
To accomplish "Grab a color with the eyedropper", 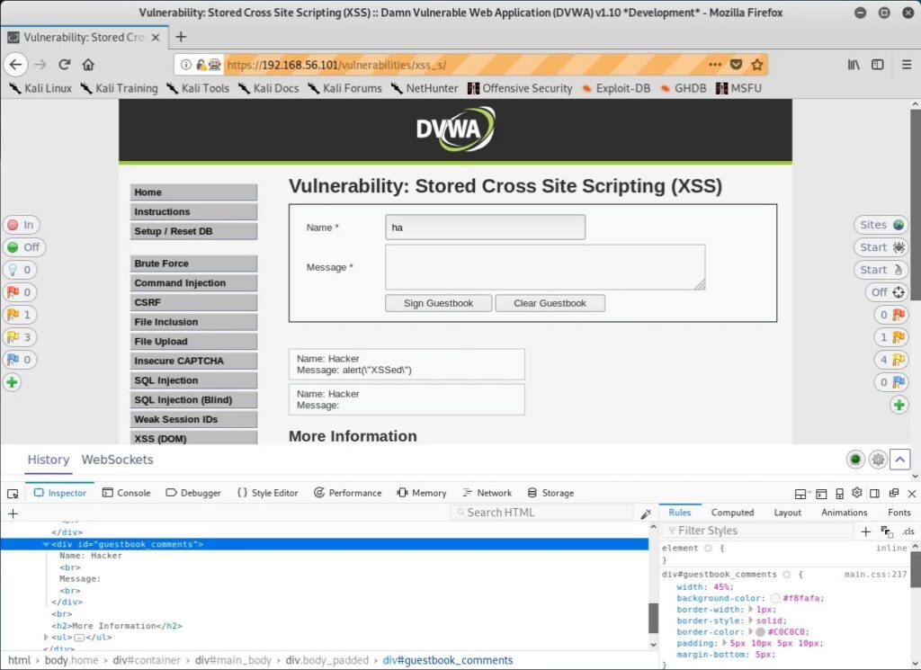I will coord(646,514).
